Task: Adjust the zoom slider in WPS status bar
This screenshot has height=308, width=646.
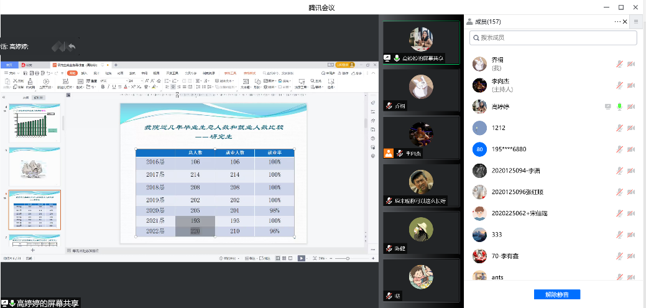Action: [x=348, y=258]
